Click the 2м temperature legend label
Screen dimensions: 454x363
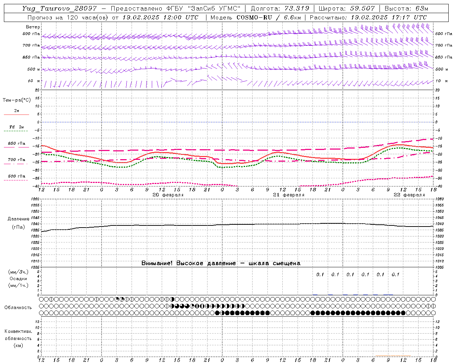click(17, 111)
